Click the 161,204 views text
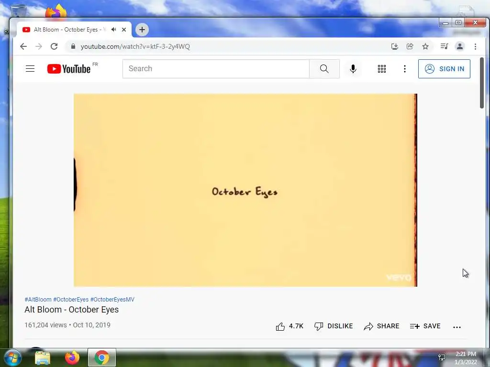Viewport: 490px width, 367px height. [45, 325]
